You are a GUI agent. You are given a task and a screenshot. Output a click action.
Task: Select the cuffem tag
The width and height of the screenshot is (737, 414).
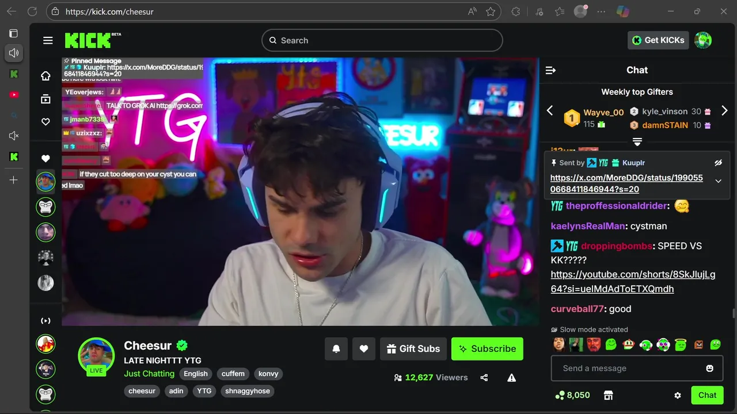tap(233, 374)
